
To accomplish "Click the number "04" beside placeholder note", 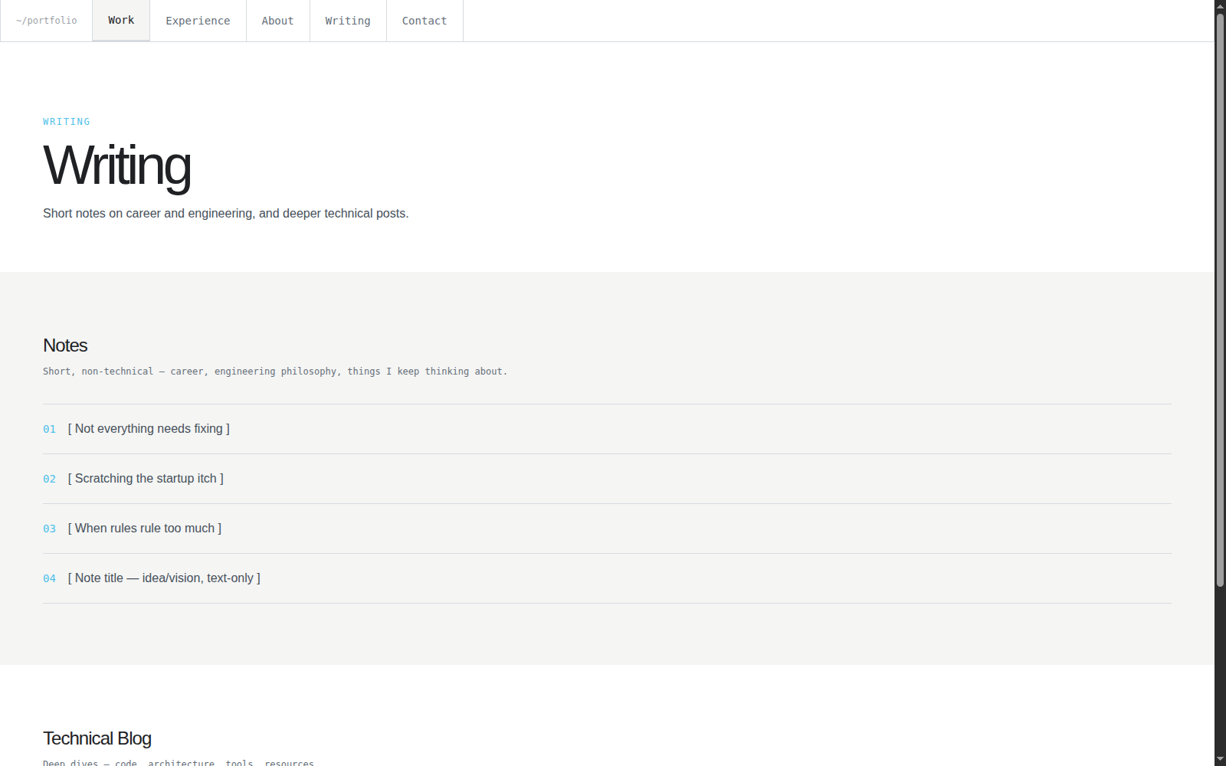I will point(49,578).
